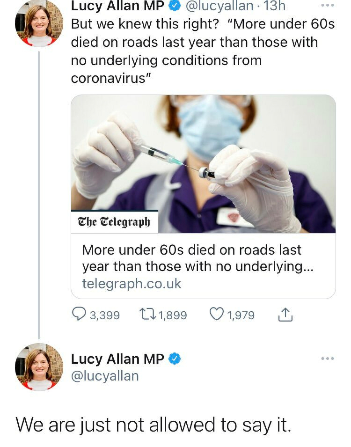This screenshot has width=351, height=447.
Task: Click the telegraph.co.uk link
Action: point(132,284)
